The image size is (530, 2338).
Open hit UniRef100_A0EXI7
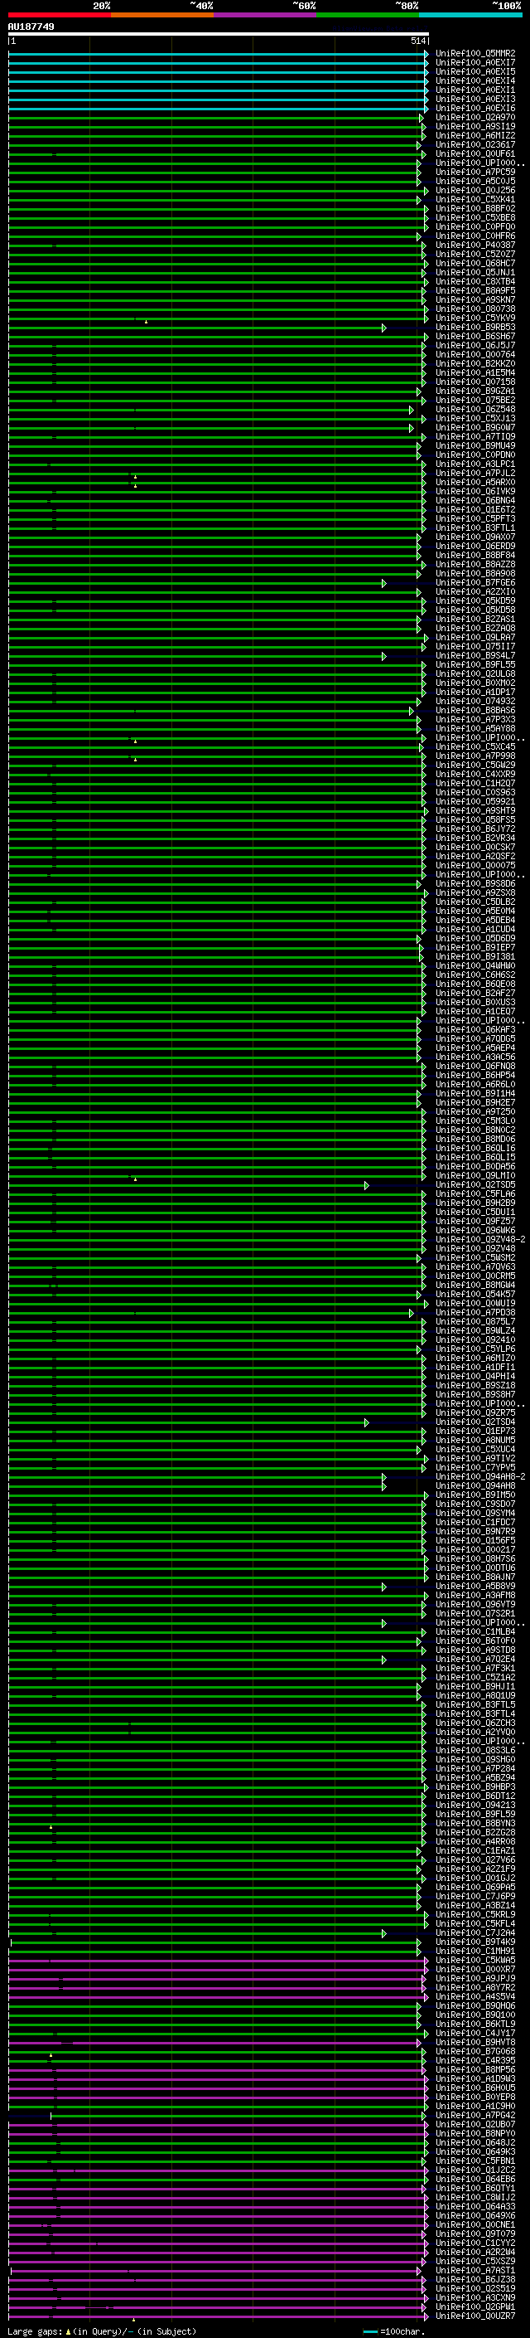(475, 63)
